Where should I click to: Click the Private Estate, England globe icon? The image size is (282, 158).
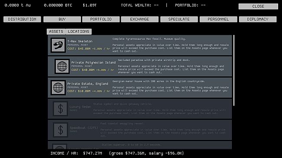(x=58, y=88)
